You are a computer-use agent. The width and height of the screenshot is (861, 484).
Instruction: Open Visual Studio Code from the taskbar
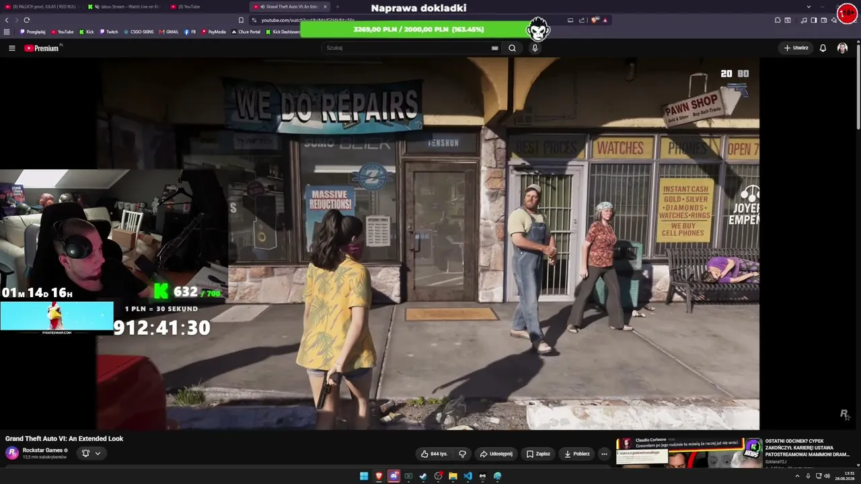[467, 476]
